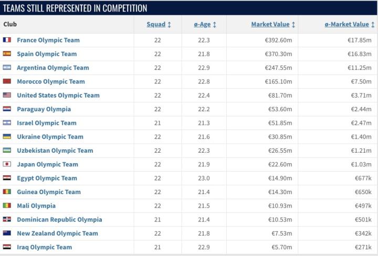Click the France flag icon
This screenshot has width=378, height=256.
coord(7,40)
